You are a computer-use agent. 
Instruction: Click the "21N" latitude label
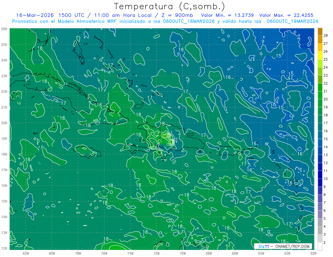4,107
